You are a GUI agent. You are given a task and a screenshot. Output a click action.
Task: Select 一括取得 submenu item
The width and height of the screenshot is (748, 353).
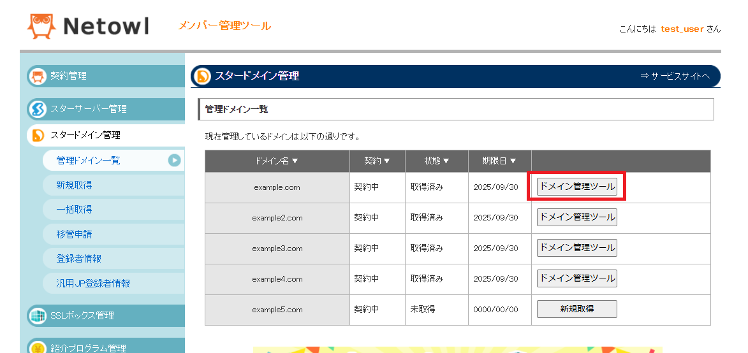tap(113, 210)
